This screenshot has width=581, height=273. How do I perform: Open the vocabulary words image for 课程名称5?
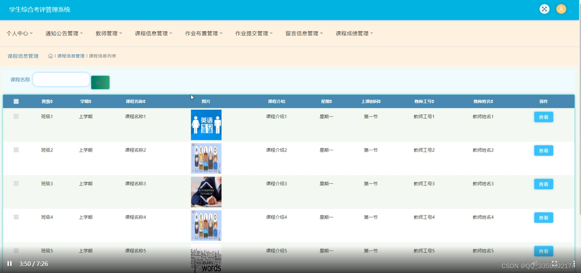click(x=206, y=258)
